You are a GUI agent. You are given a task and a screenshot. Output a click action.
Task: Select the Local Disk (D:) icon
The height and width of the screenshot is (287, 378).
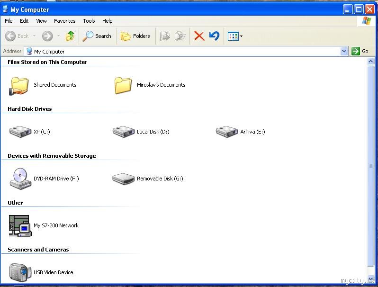(x=124, y=132)
